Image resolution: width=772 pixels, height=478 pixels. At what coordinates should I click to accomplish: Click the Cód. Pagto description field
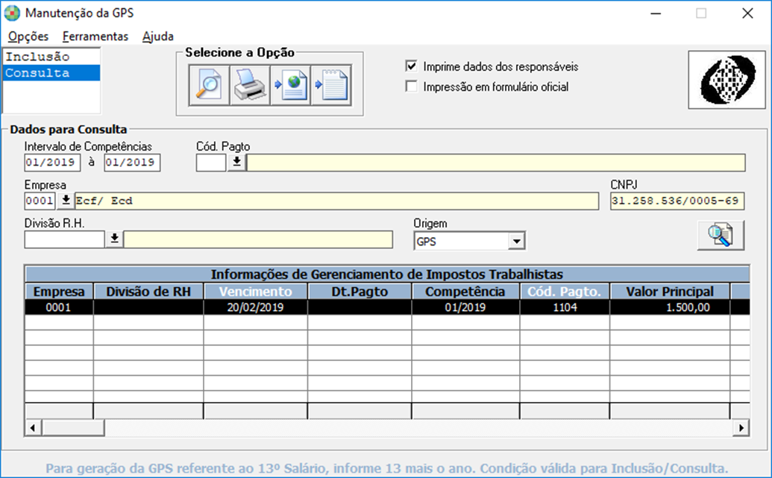[x=496, y=163]
